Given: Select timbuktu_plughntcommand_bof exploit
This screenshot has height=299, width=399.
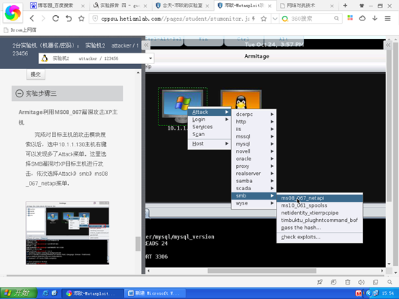Looking at the screenshot, I should 320,220.
